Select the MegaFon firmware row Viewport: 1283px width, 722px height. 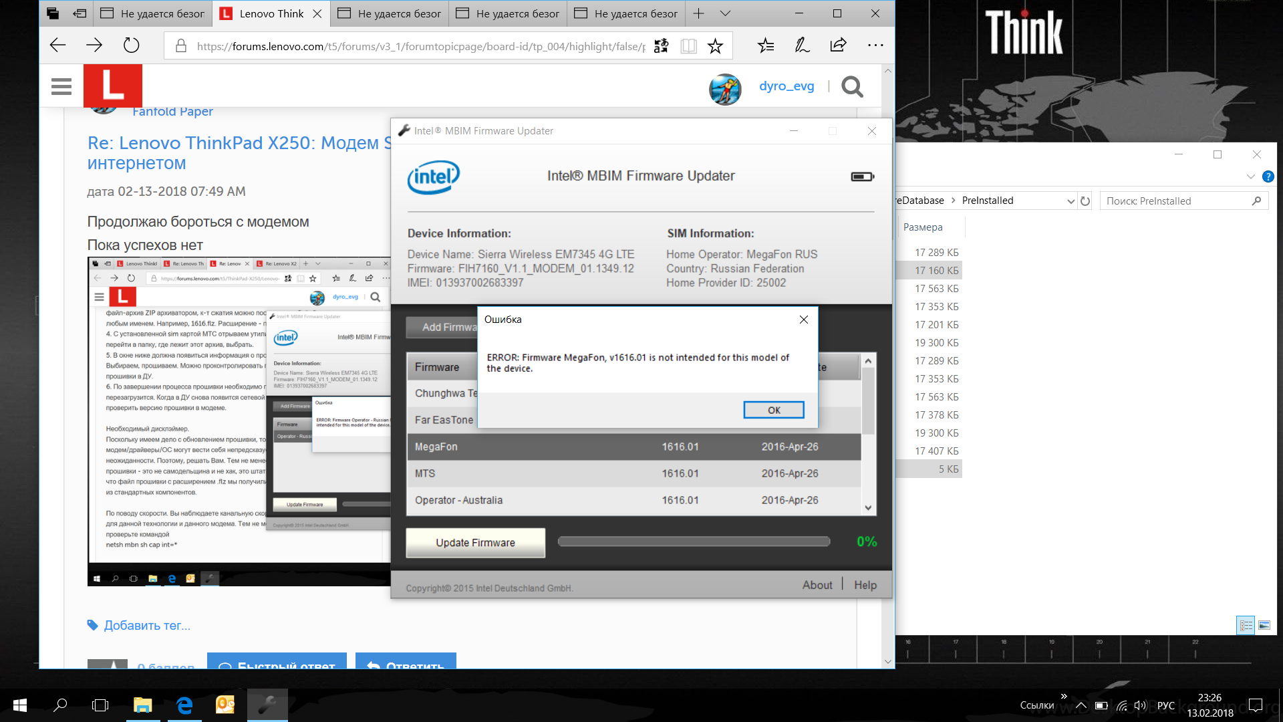(x=633, y=447)
